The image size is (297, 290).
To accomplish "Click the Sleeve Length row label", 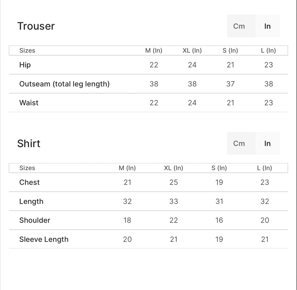I will (44, 239).
